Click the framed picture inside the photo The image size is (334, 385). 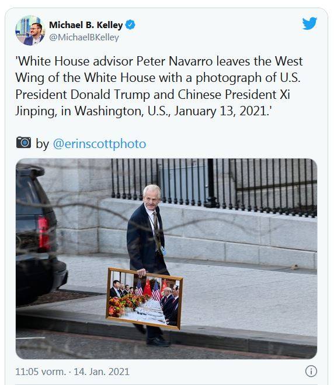145,298
